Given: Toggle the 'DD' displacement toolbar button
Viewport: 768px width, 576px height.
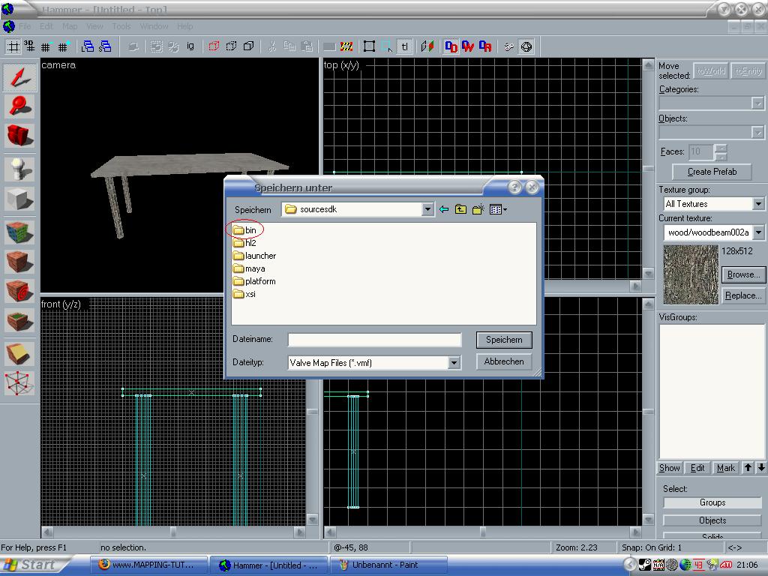Looking at the screenshot, I should tap(451, 46).
